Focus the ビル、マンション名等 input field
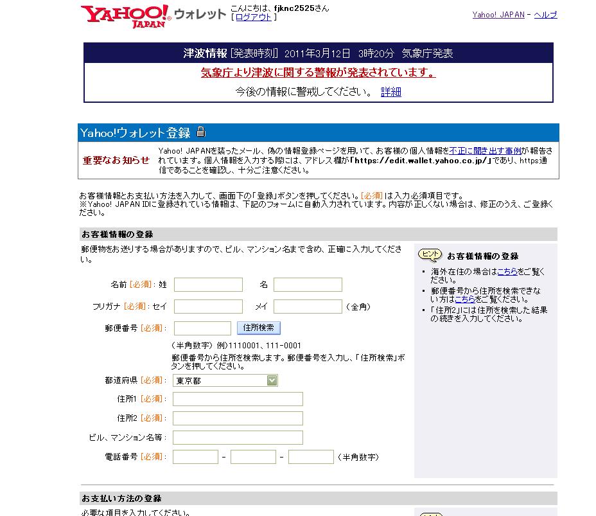 point(238,438)
